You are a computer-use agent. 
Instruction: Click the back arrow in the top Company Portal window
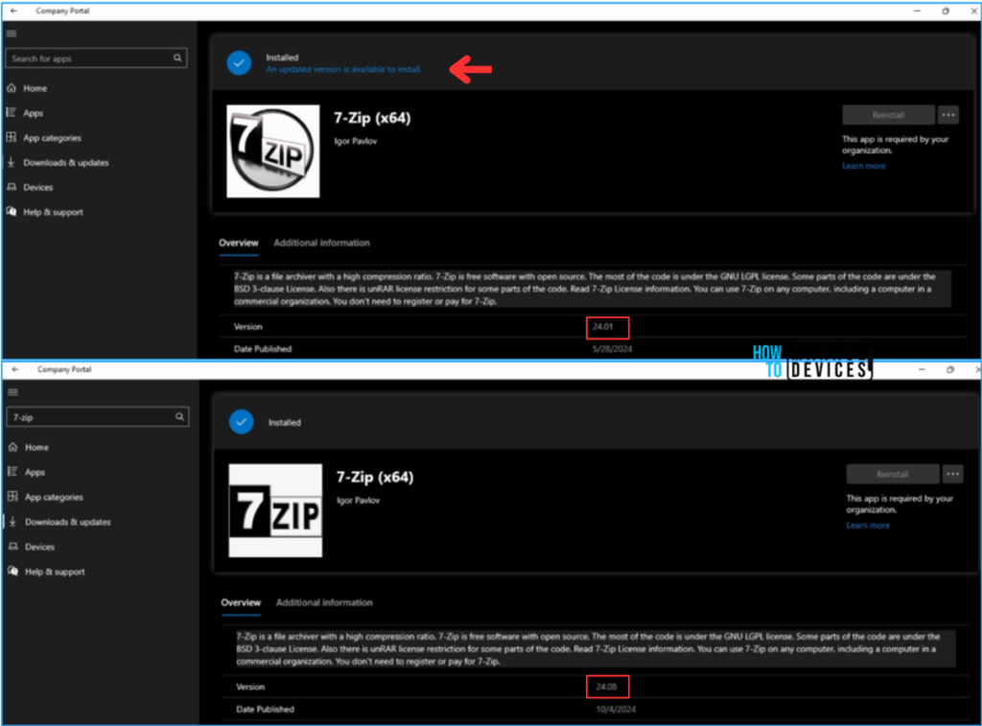point(13,11)
